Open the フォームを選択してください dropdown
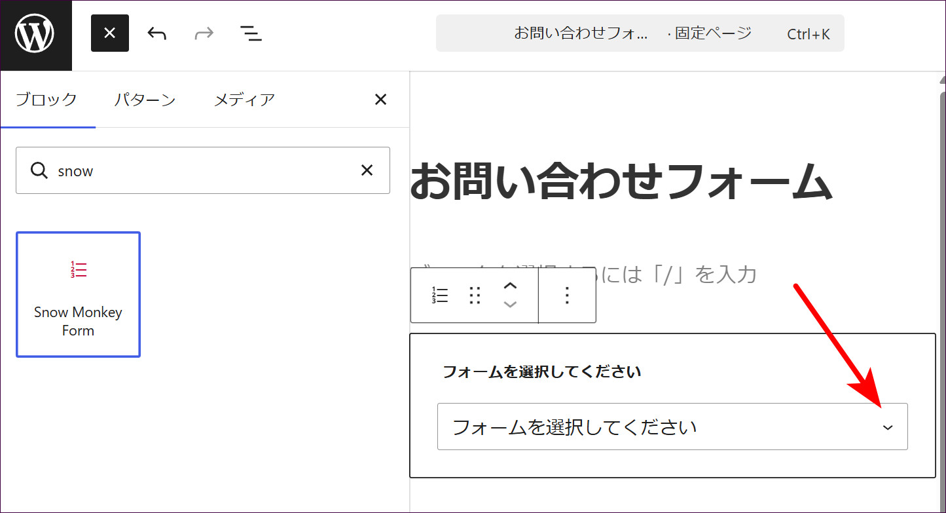 (672, 427)
